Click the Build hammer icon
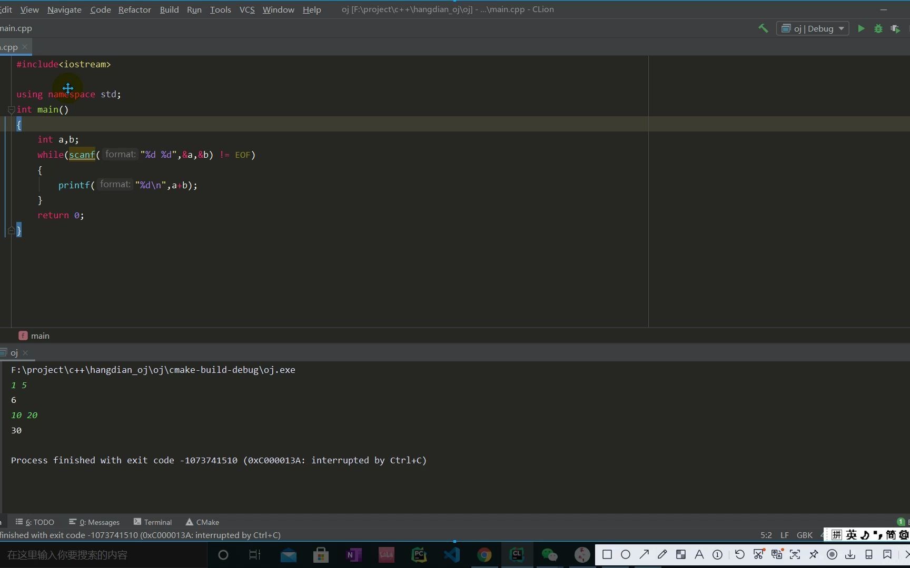The height and width of the screenshot is (568, 910). point(763,28)
